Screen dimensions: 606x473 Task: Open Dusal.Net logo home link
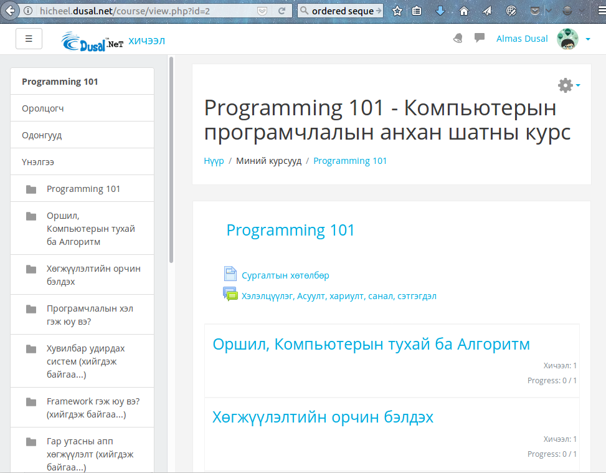click(92, 41)
